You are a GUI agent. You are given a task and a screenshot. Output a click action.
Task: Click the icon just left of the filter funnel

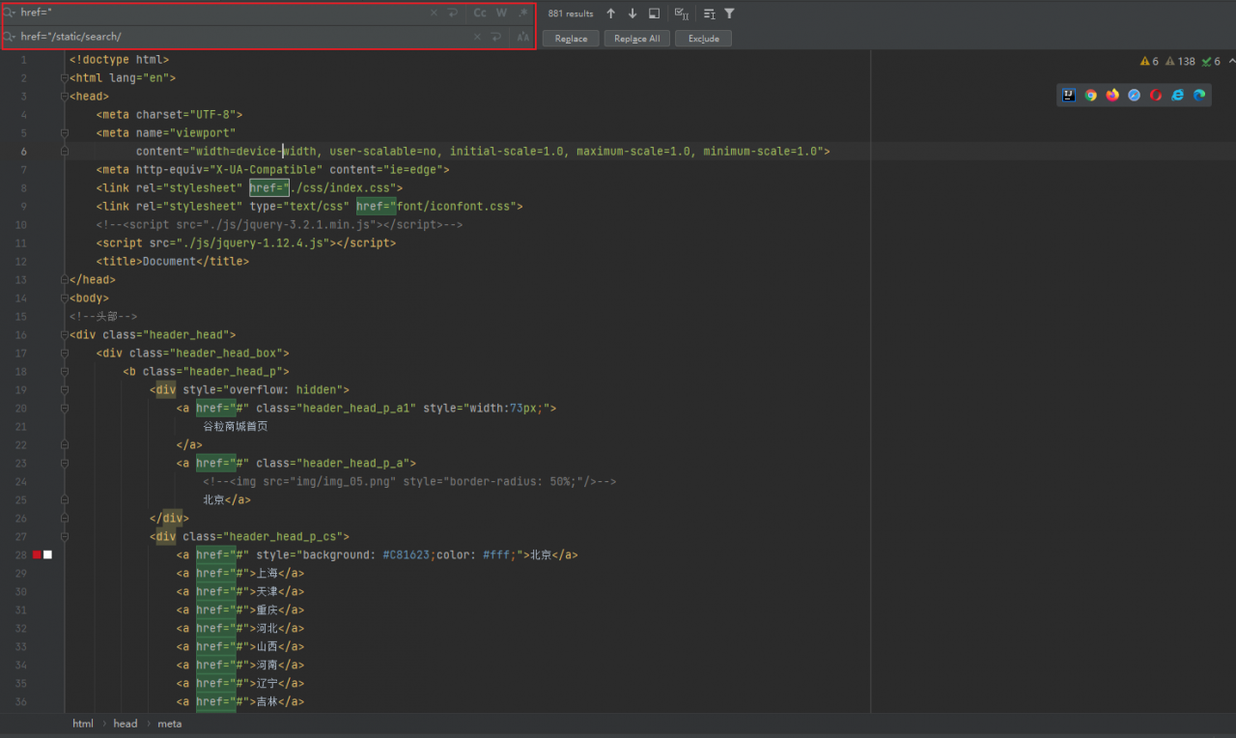[710, 14]
